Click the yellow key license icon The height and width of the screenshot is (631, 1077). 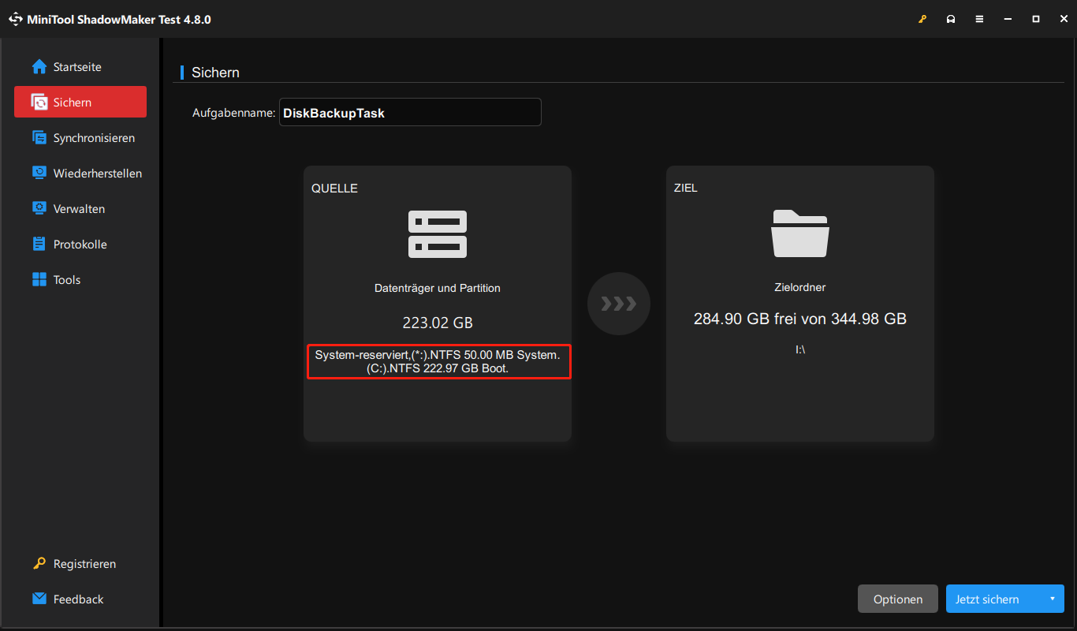tap(922, 18)
